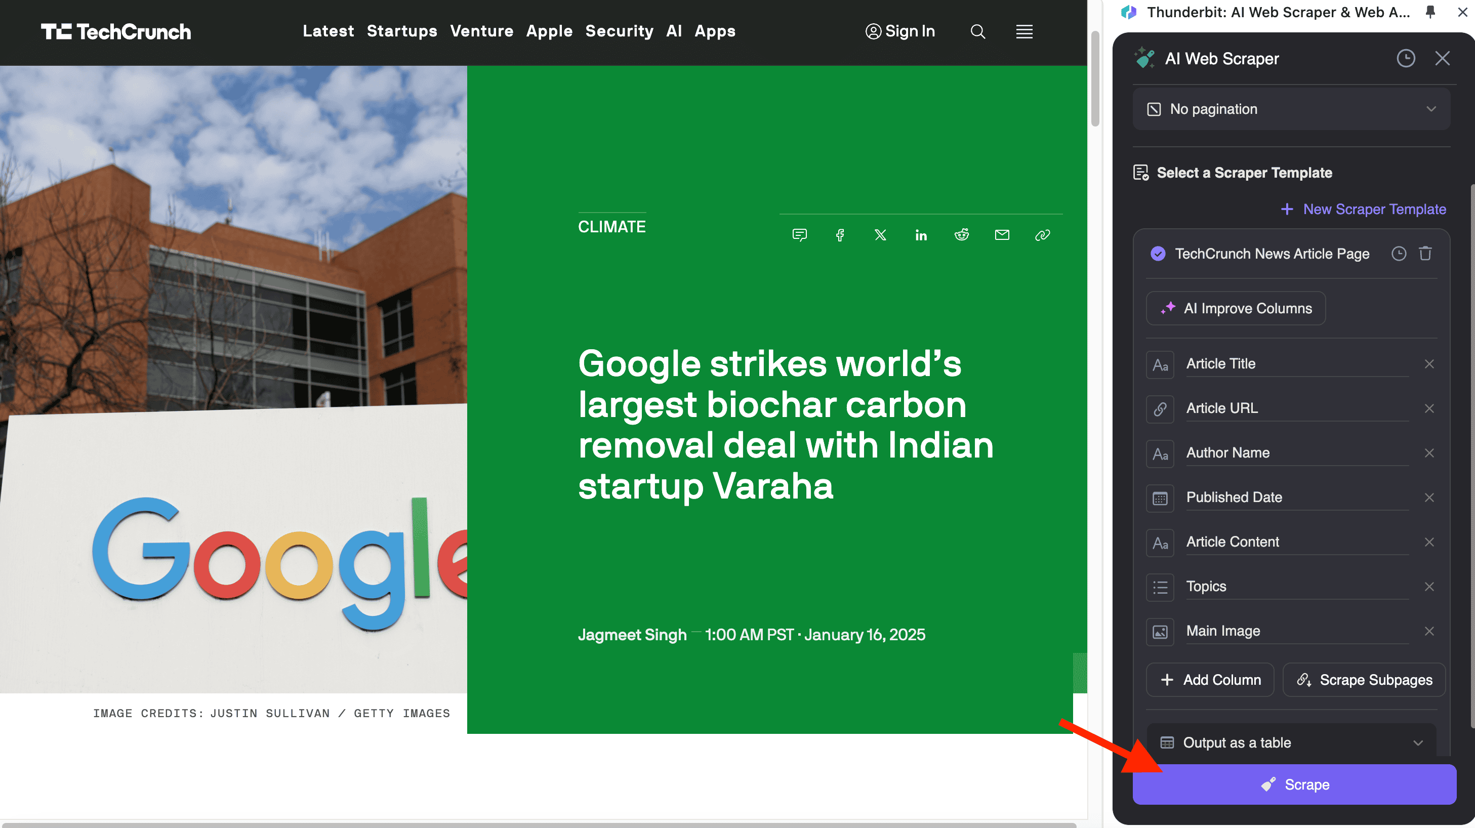Click New Scraper Template link
The height and width of the screenshot is (828, 1475).
tap(1363, 209)
